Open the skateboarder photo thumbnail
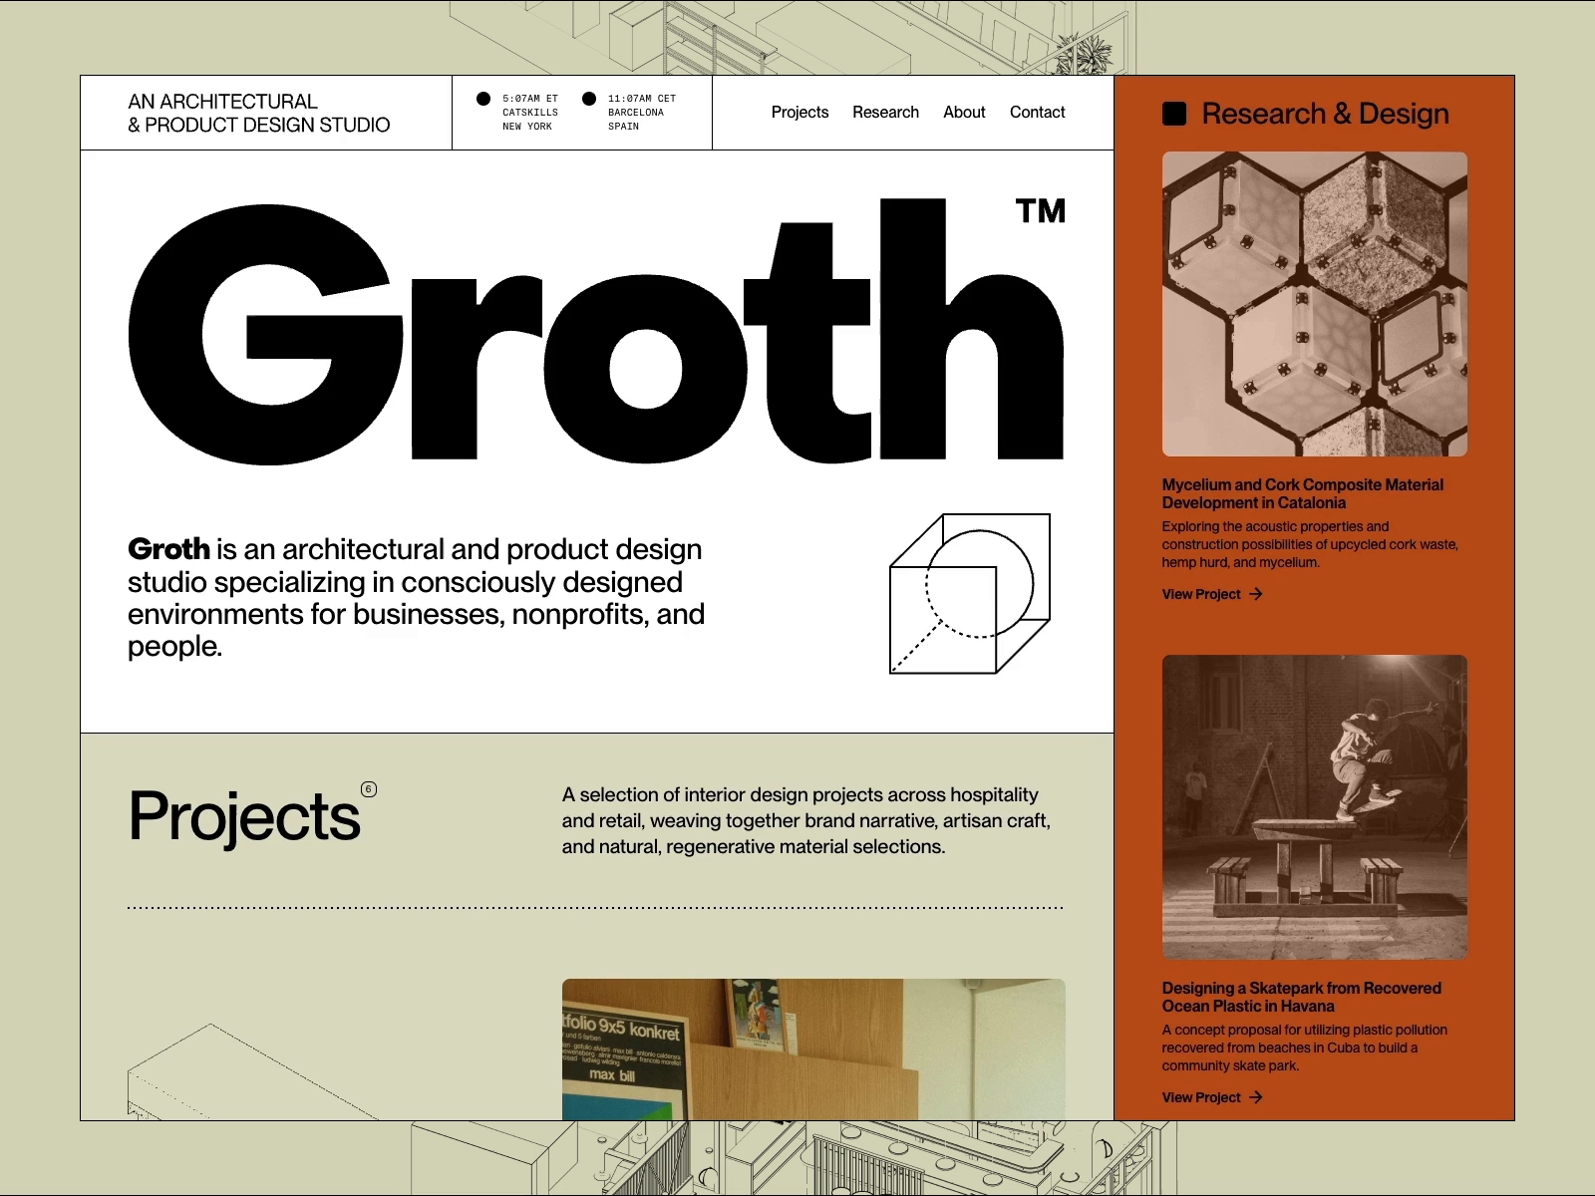 point(1315,807)
